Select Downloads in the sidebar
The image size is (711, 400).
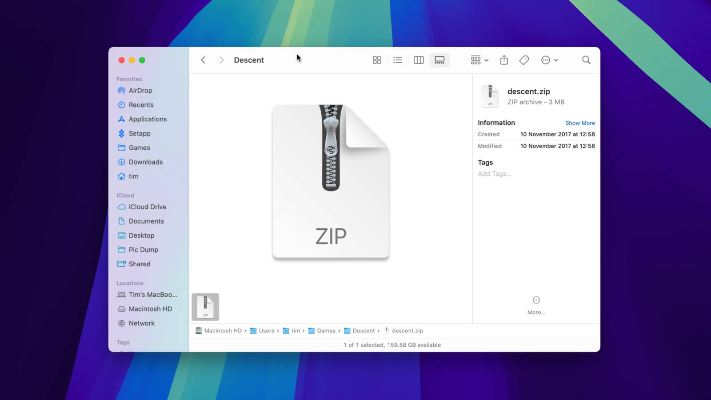tap(145, 162)
